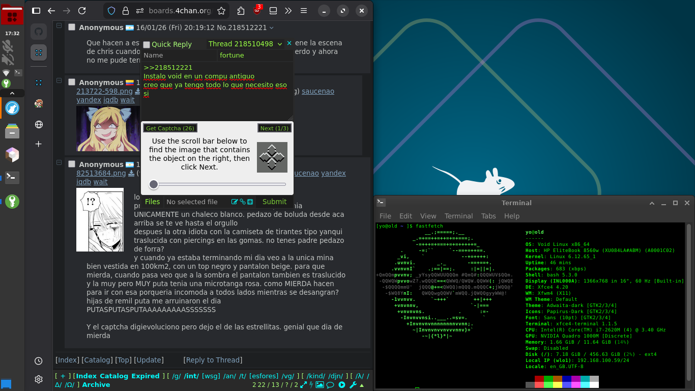Open 4chan X settings wrench icon

click(353, 385)
